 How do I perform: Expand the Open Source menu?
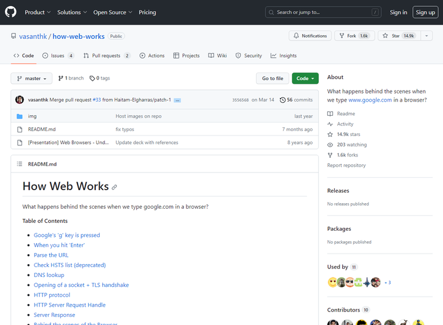113,12
